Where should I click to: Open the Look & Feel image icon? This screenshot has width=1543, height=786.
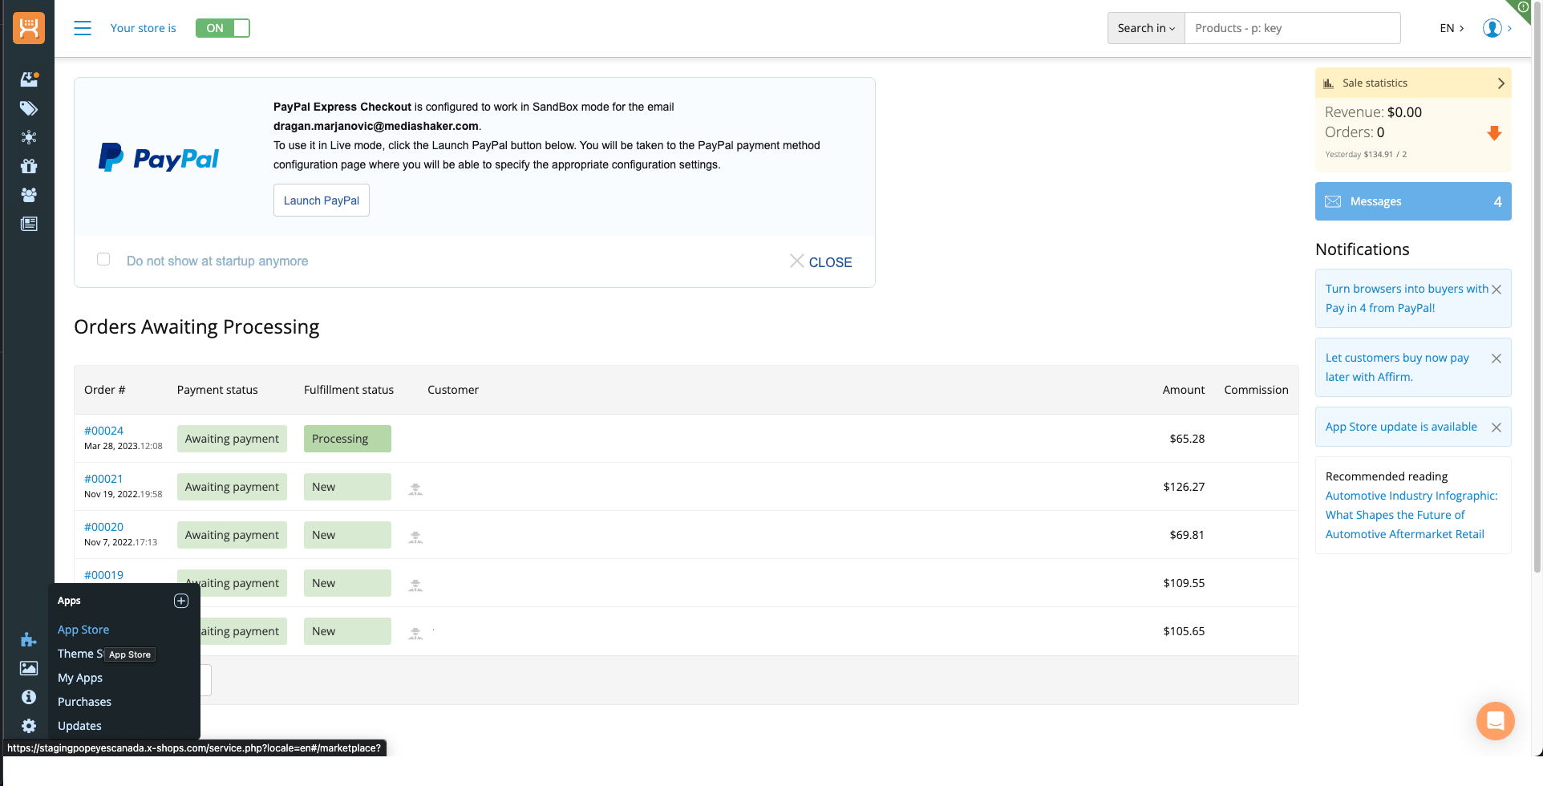click(x=29, y=668)
